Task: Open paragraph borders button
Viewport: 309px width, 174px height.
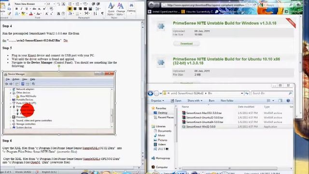Action: pyautogui.click(x=78, y=14)
